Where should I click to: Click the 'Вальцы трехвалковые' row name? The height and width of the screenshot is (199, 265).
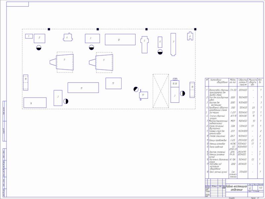tap(218, 140)
